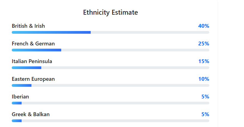Click the filled Greek & Balkan progress bar
The image size is (244, 127).
coord(17,121)
